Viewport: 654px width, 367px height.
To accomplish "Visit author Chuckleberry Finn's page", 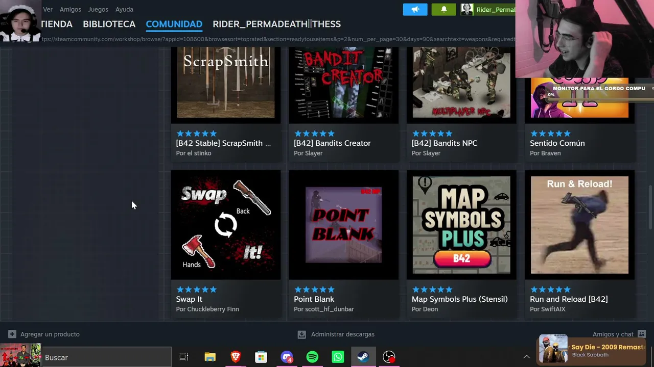I will coord(213,309).
